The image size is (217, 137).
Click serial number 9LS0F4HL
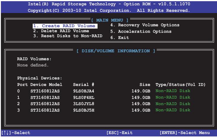[x=84, y=98]
